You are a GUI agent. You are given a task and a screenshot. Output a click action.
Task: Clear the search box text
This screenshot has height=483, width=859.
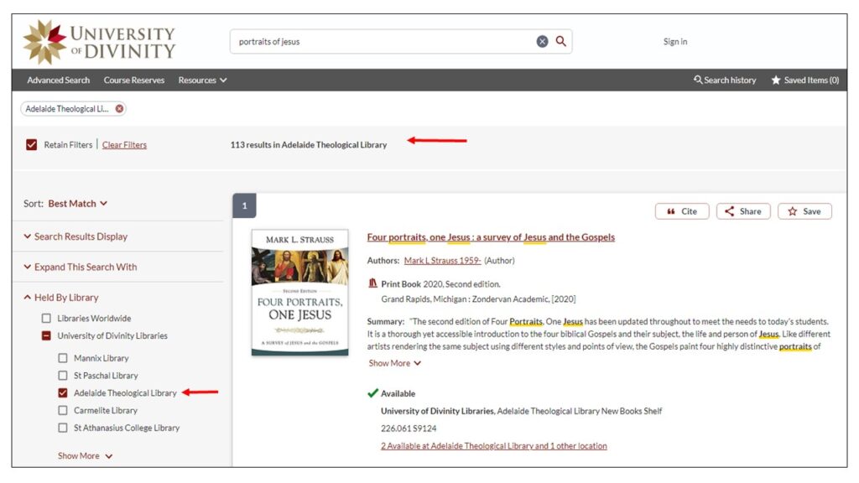542,41
